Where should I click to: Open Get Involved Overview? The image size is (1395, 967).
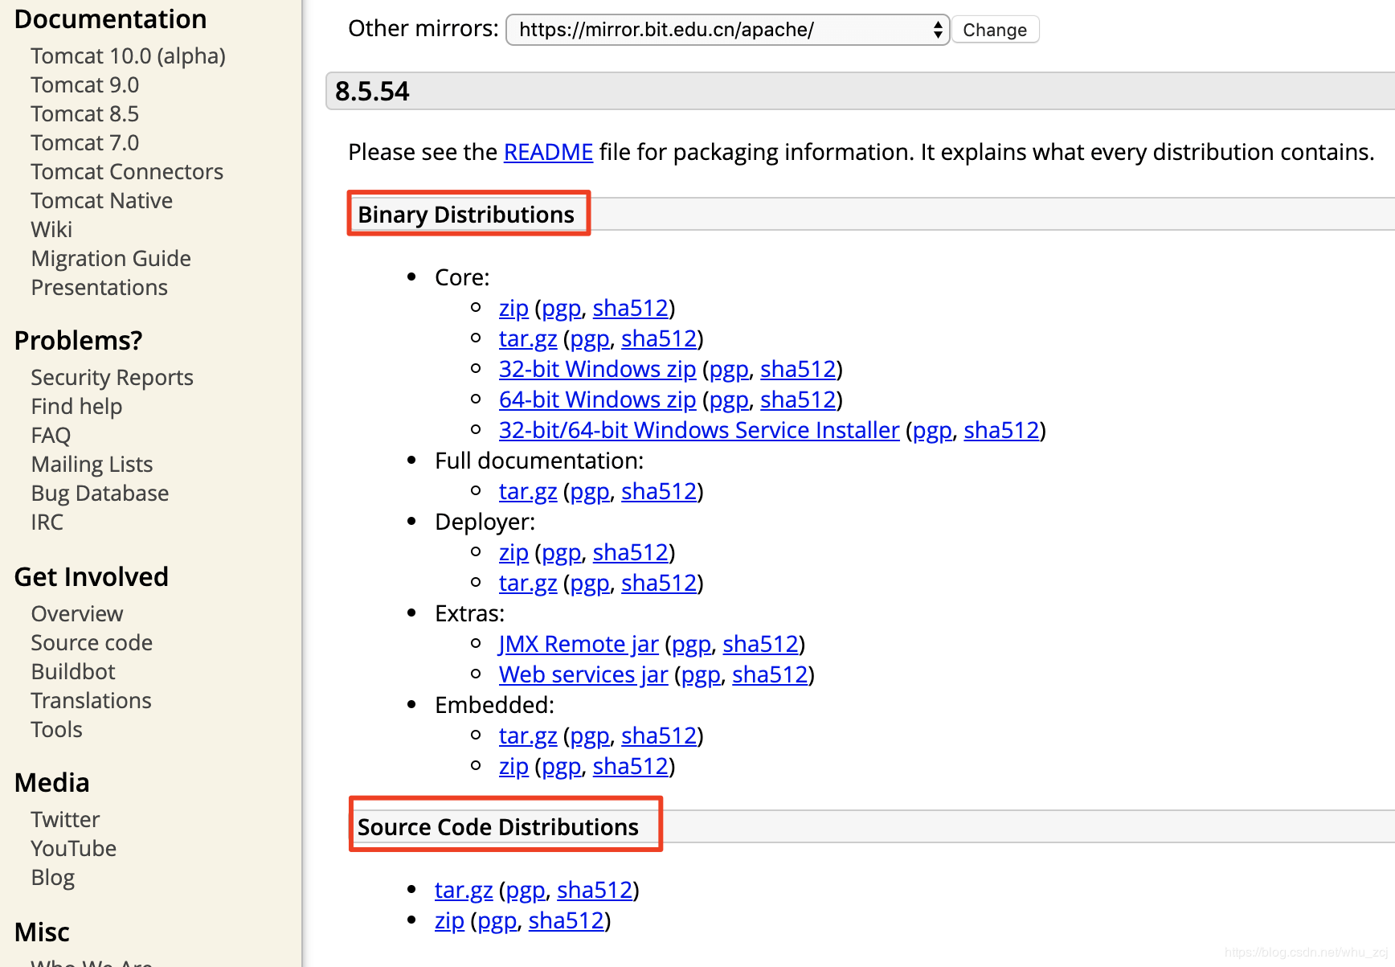[x=77, y=614]
